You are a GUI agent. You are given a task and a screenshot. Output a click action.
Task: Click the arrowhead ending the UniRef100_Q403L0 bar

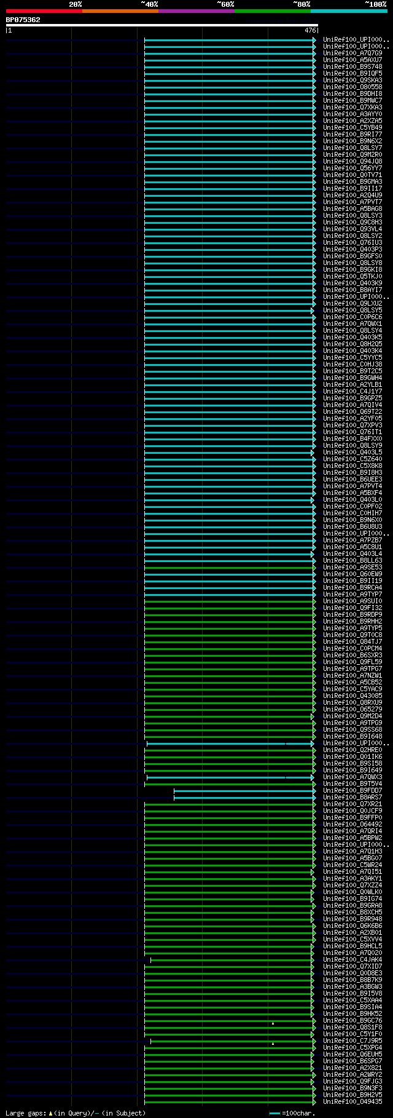click(313, 500)
